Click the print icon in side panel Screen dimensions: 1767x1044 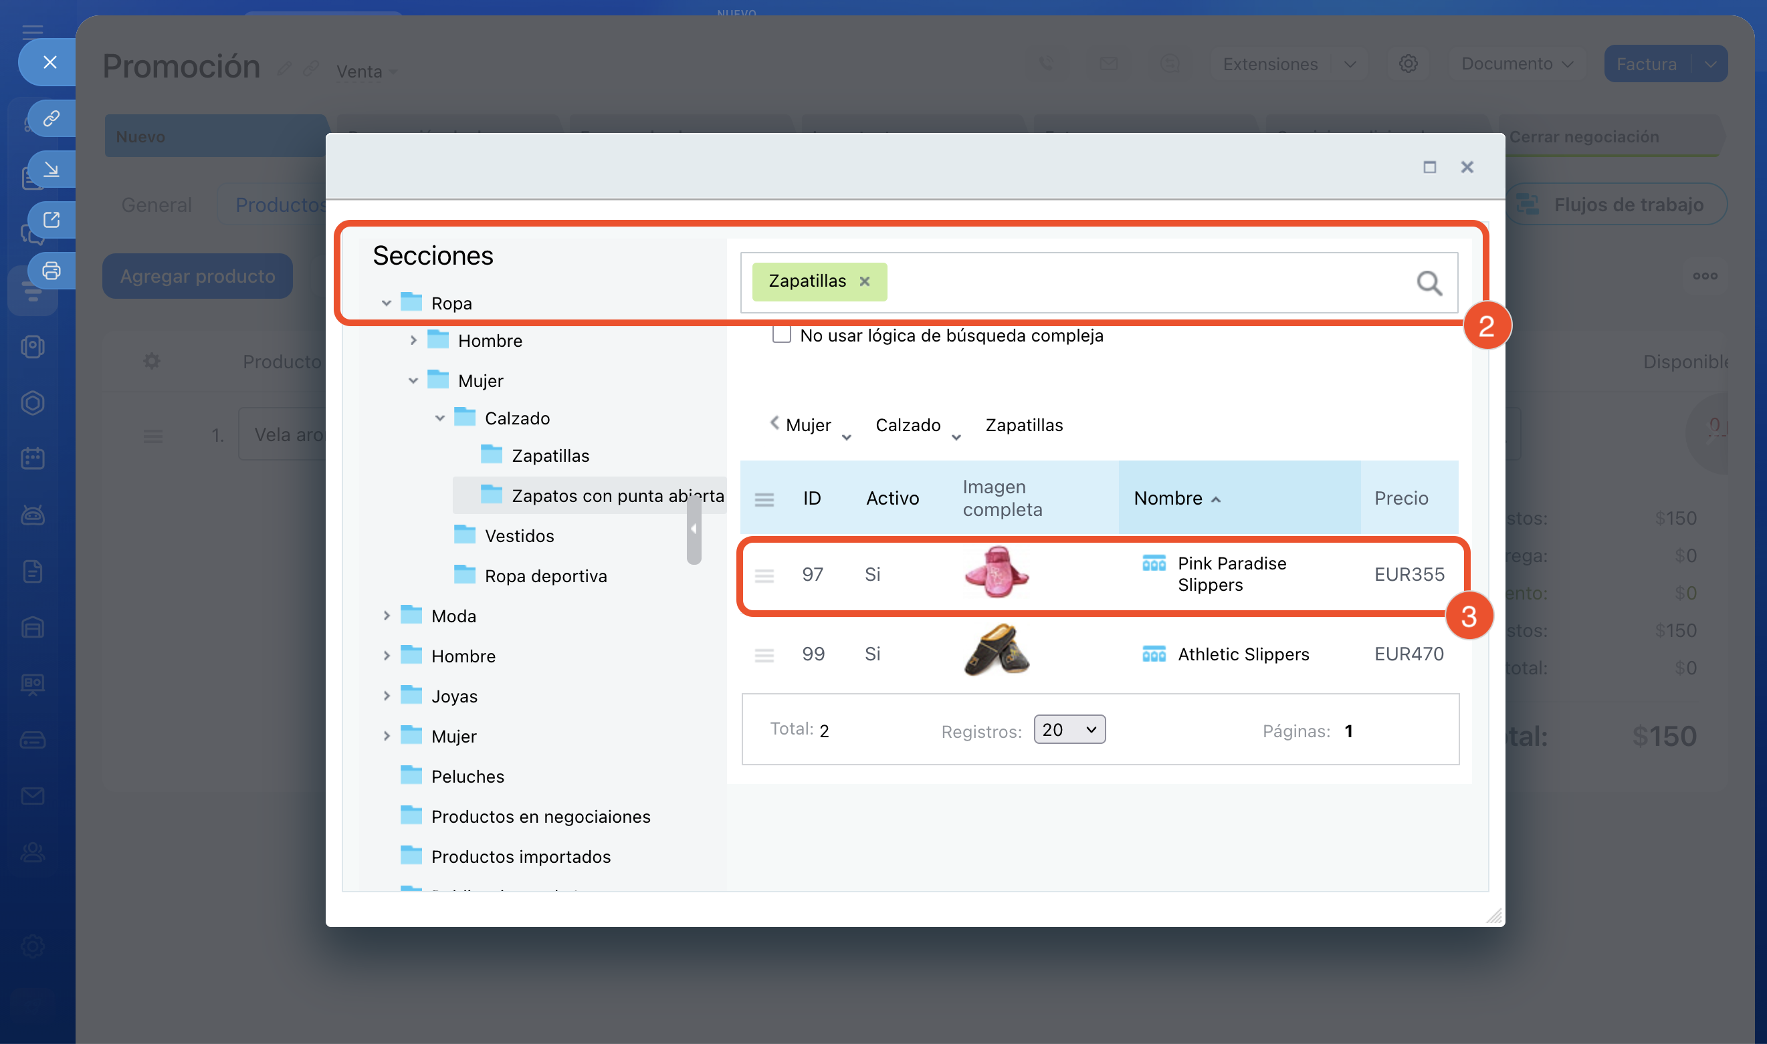click(51, 271)
